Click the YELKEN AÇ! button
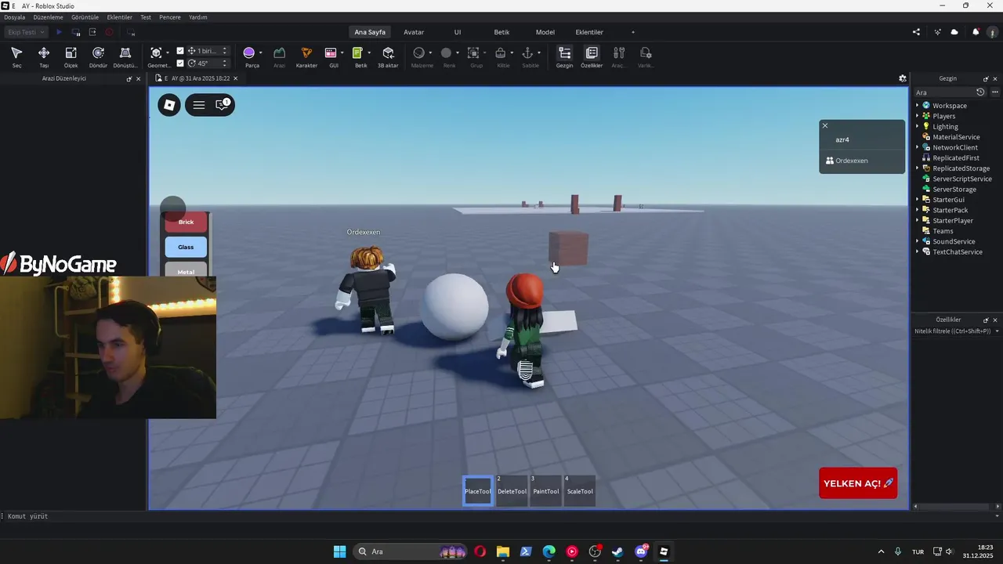The image size is (1003, 564). coord(858,483)
